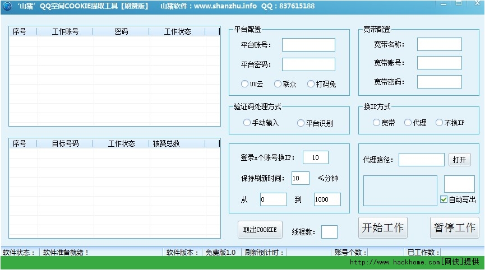Screen dimensions: 485x270
Task: Select 代理 as the IP change method
Action: click(408, 123)
